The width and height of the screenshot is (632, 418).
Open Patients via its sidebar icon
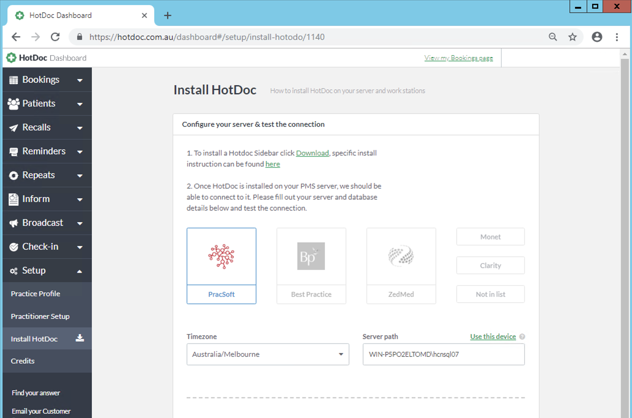(x=13, y=103)
